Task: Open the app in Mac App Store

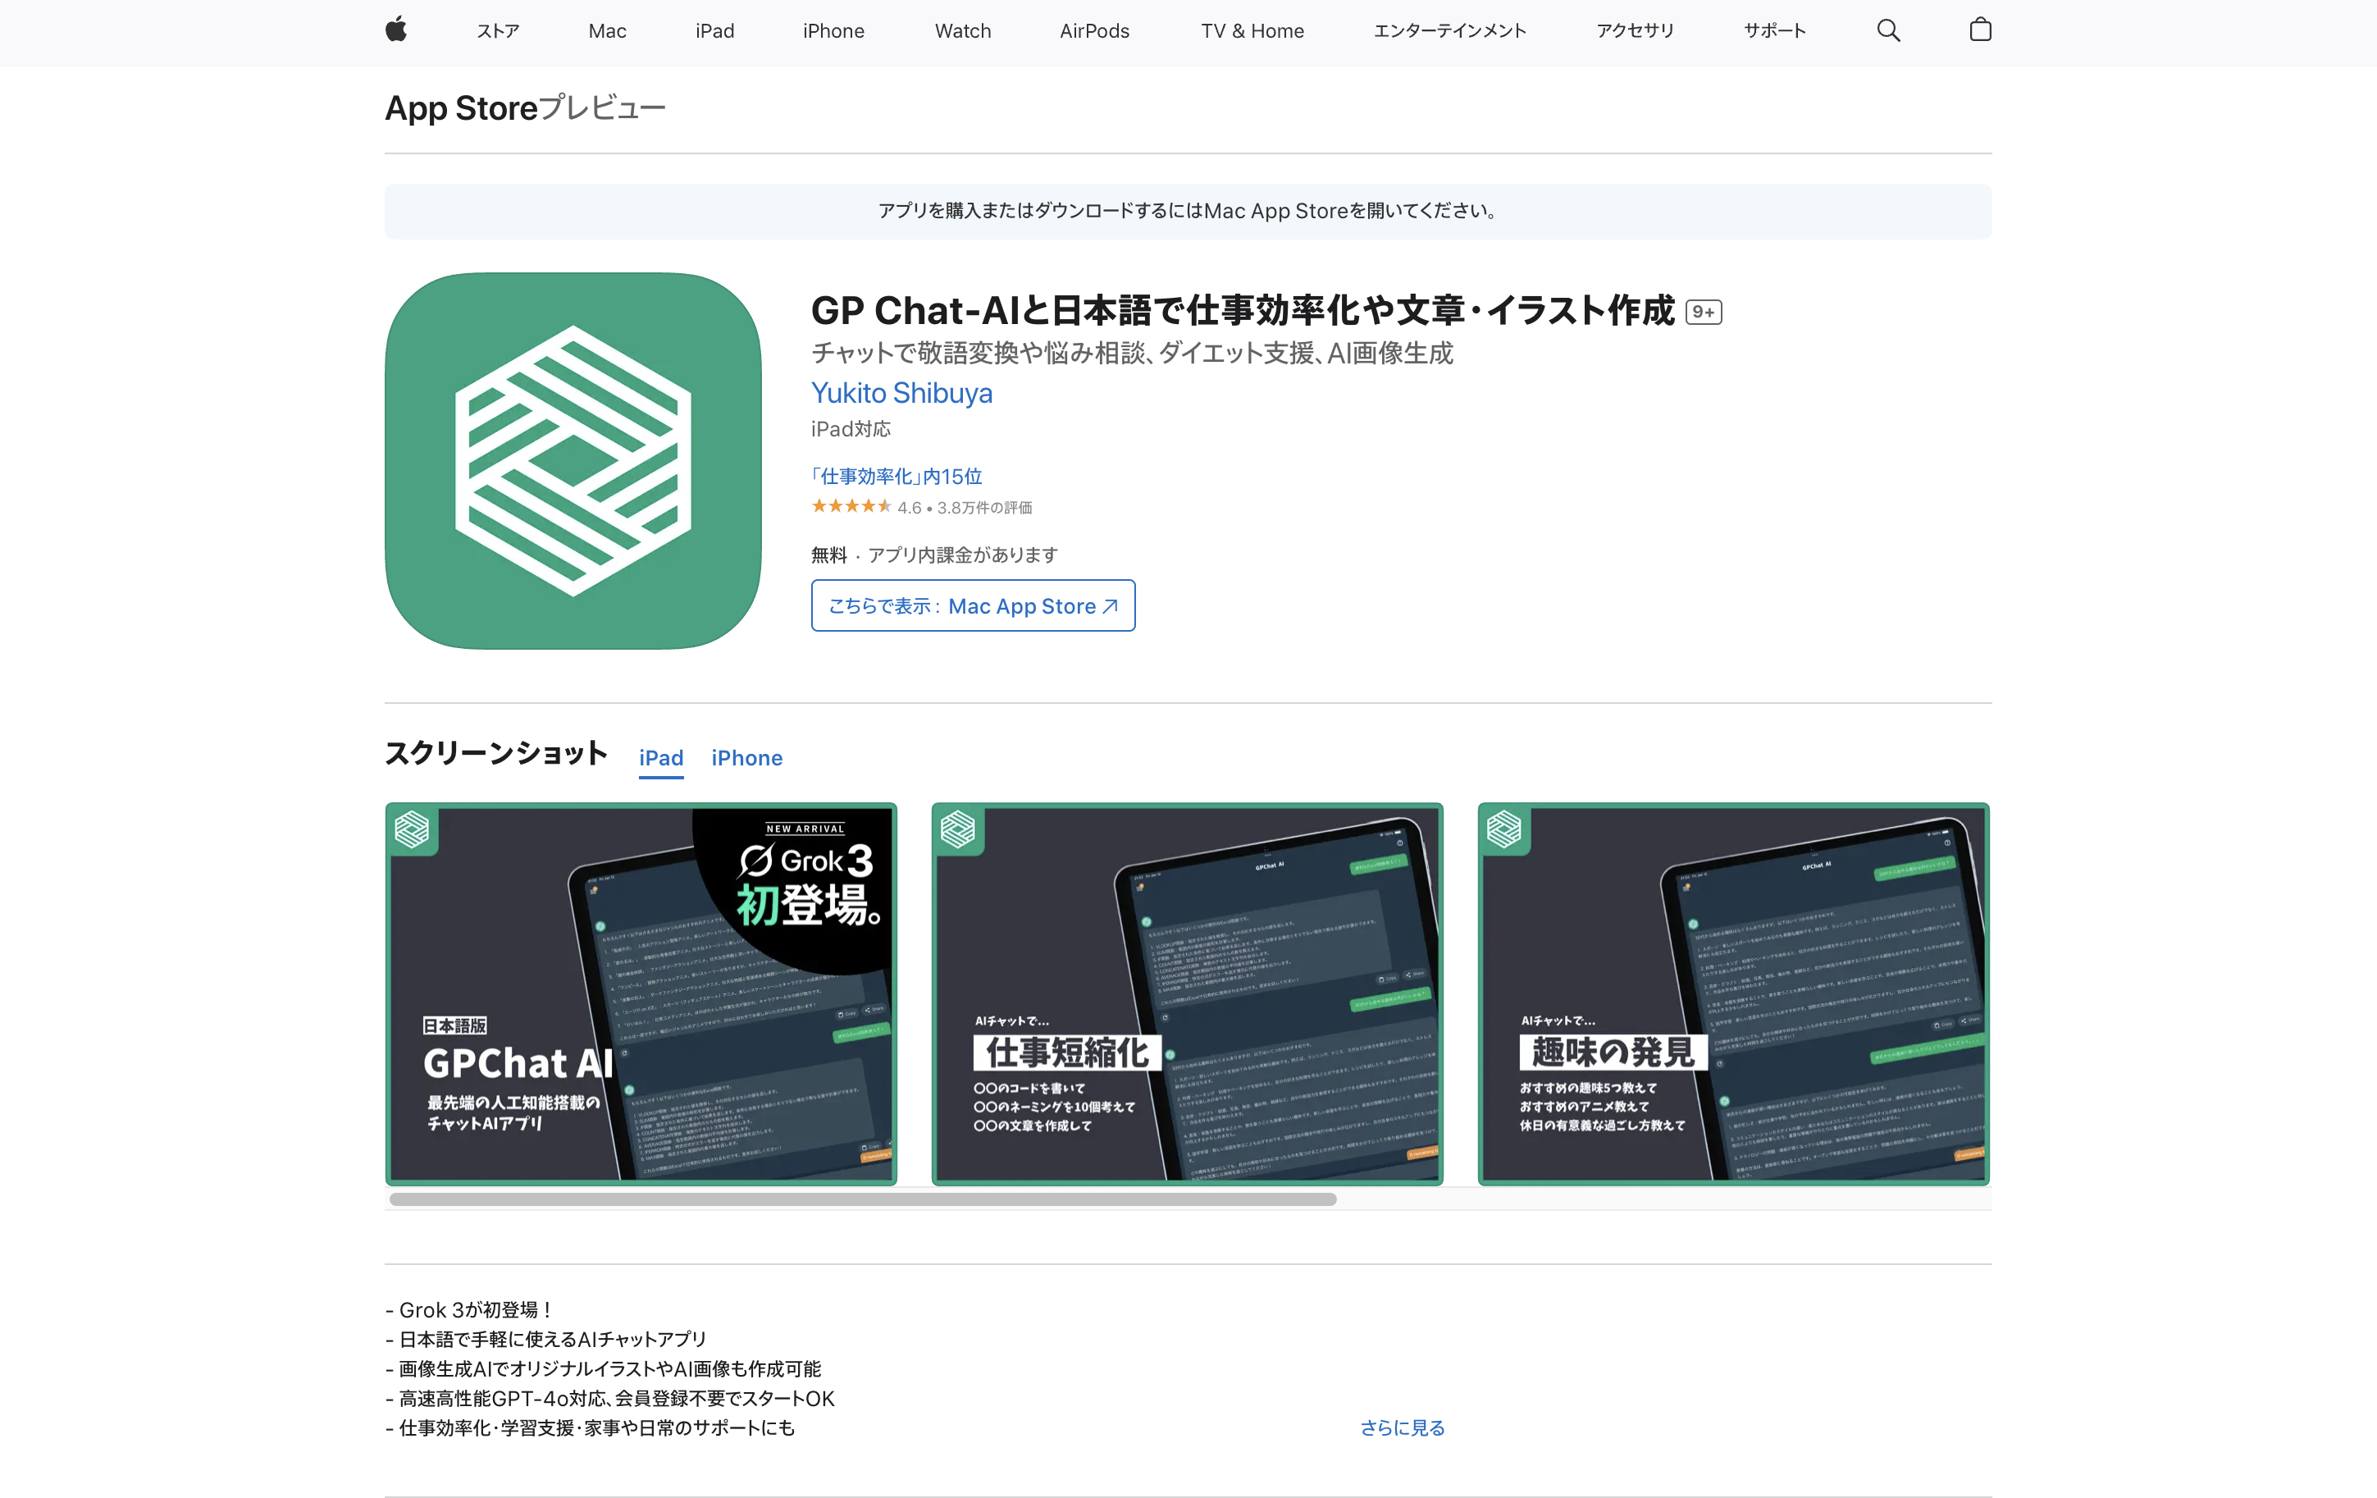Action: [972, 605]
